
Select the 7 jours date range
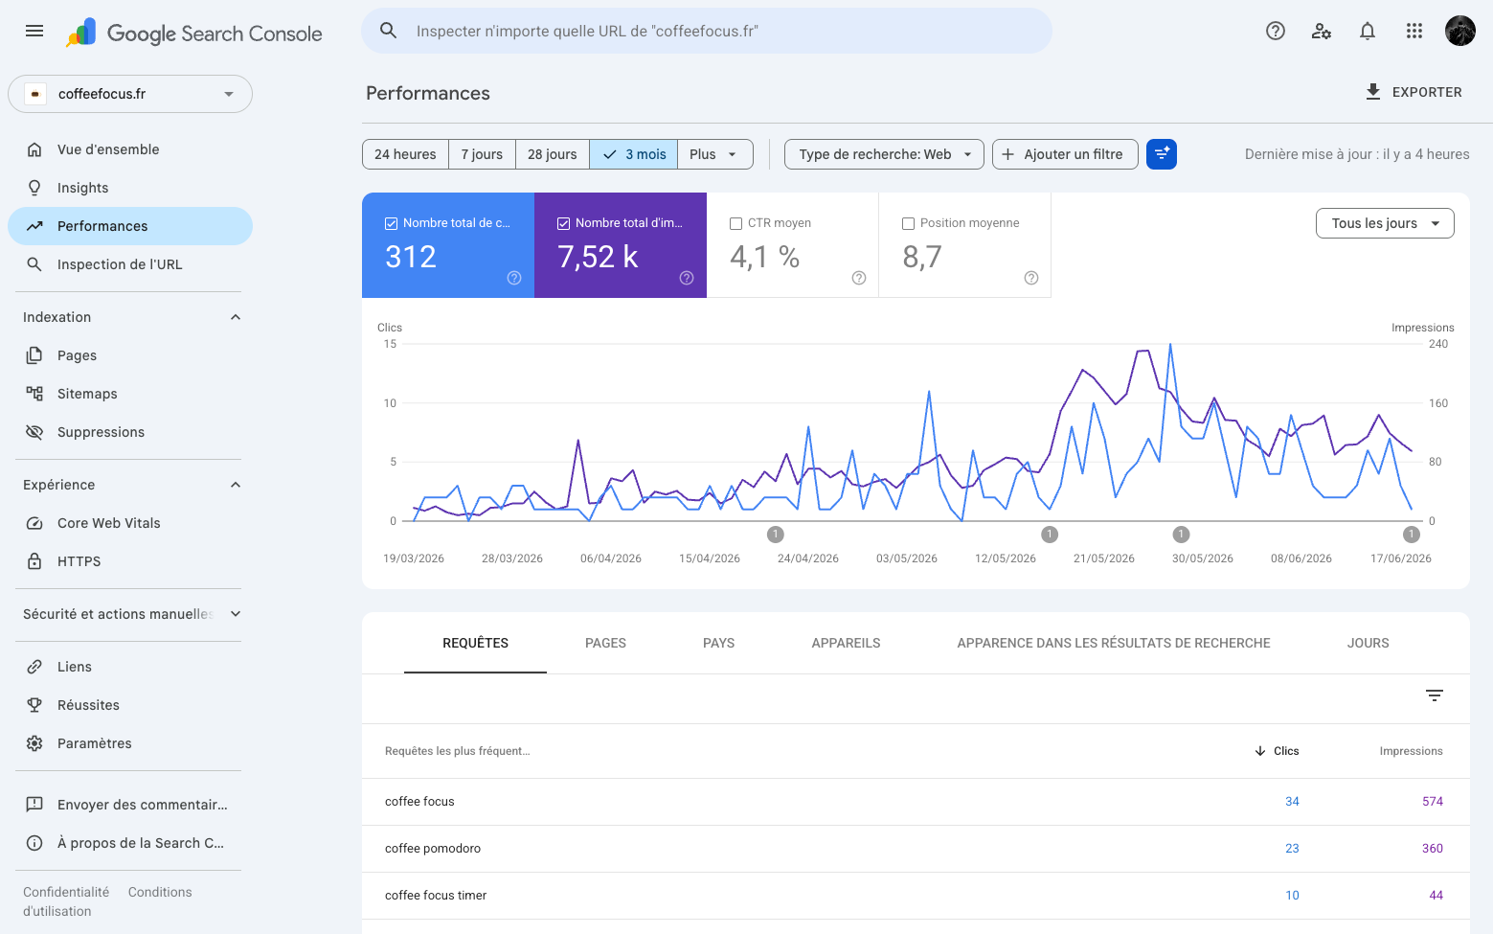point(482,154)
